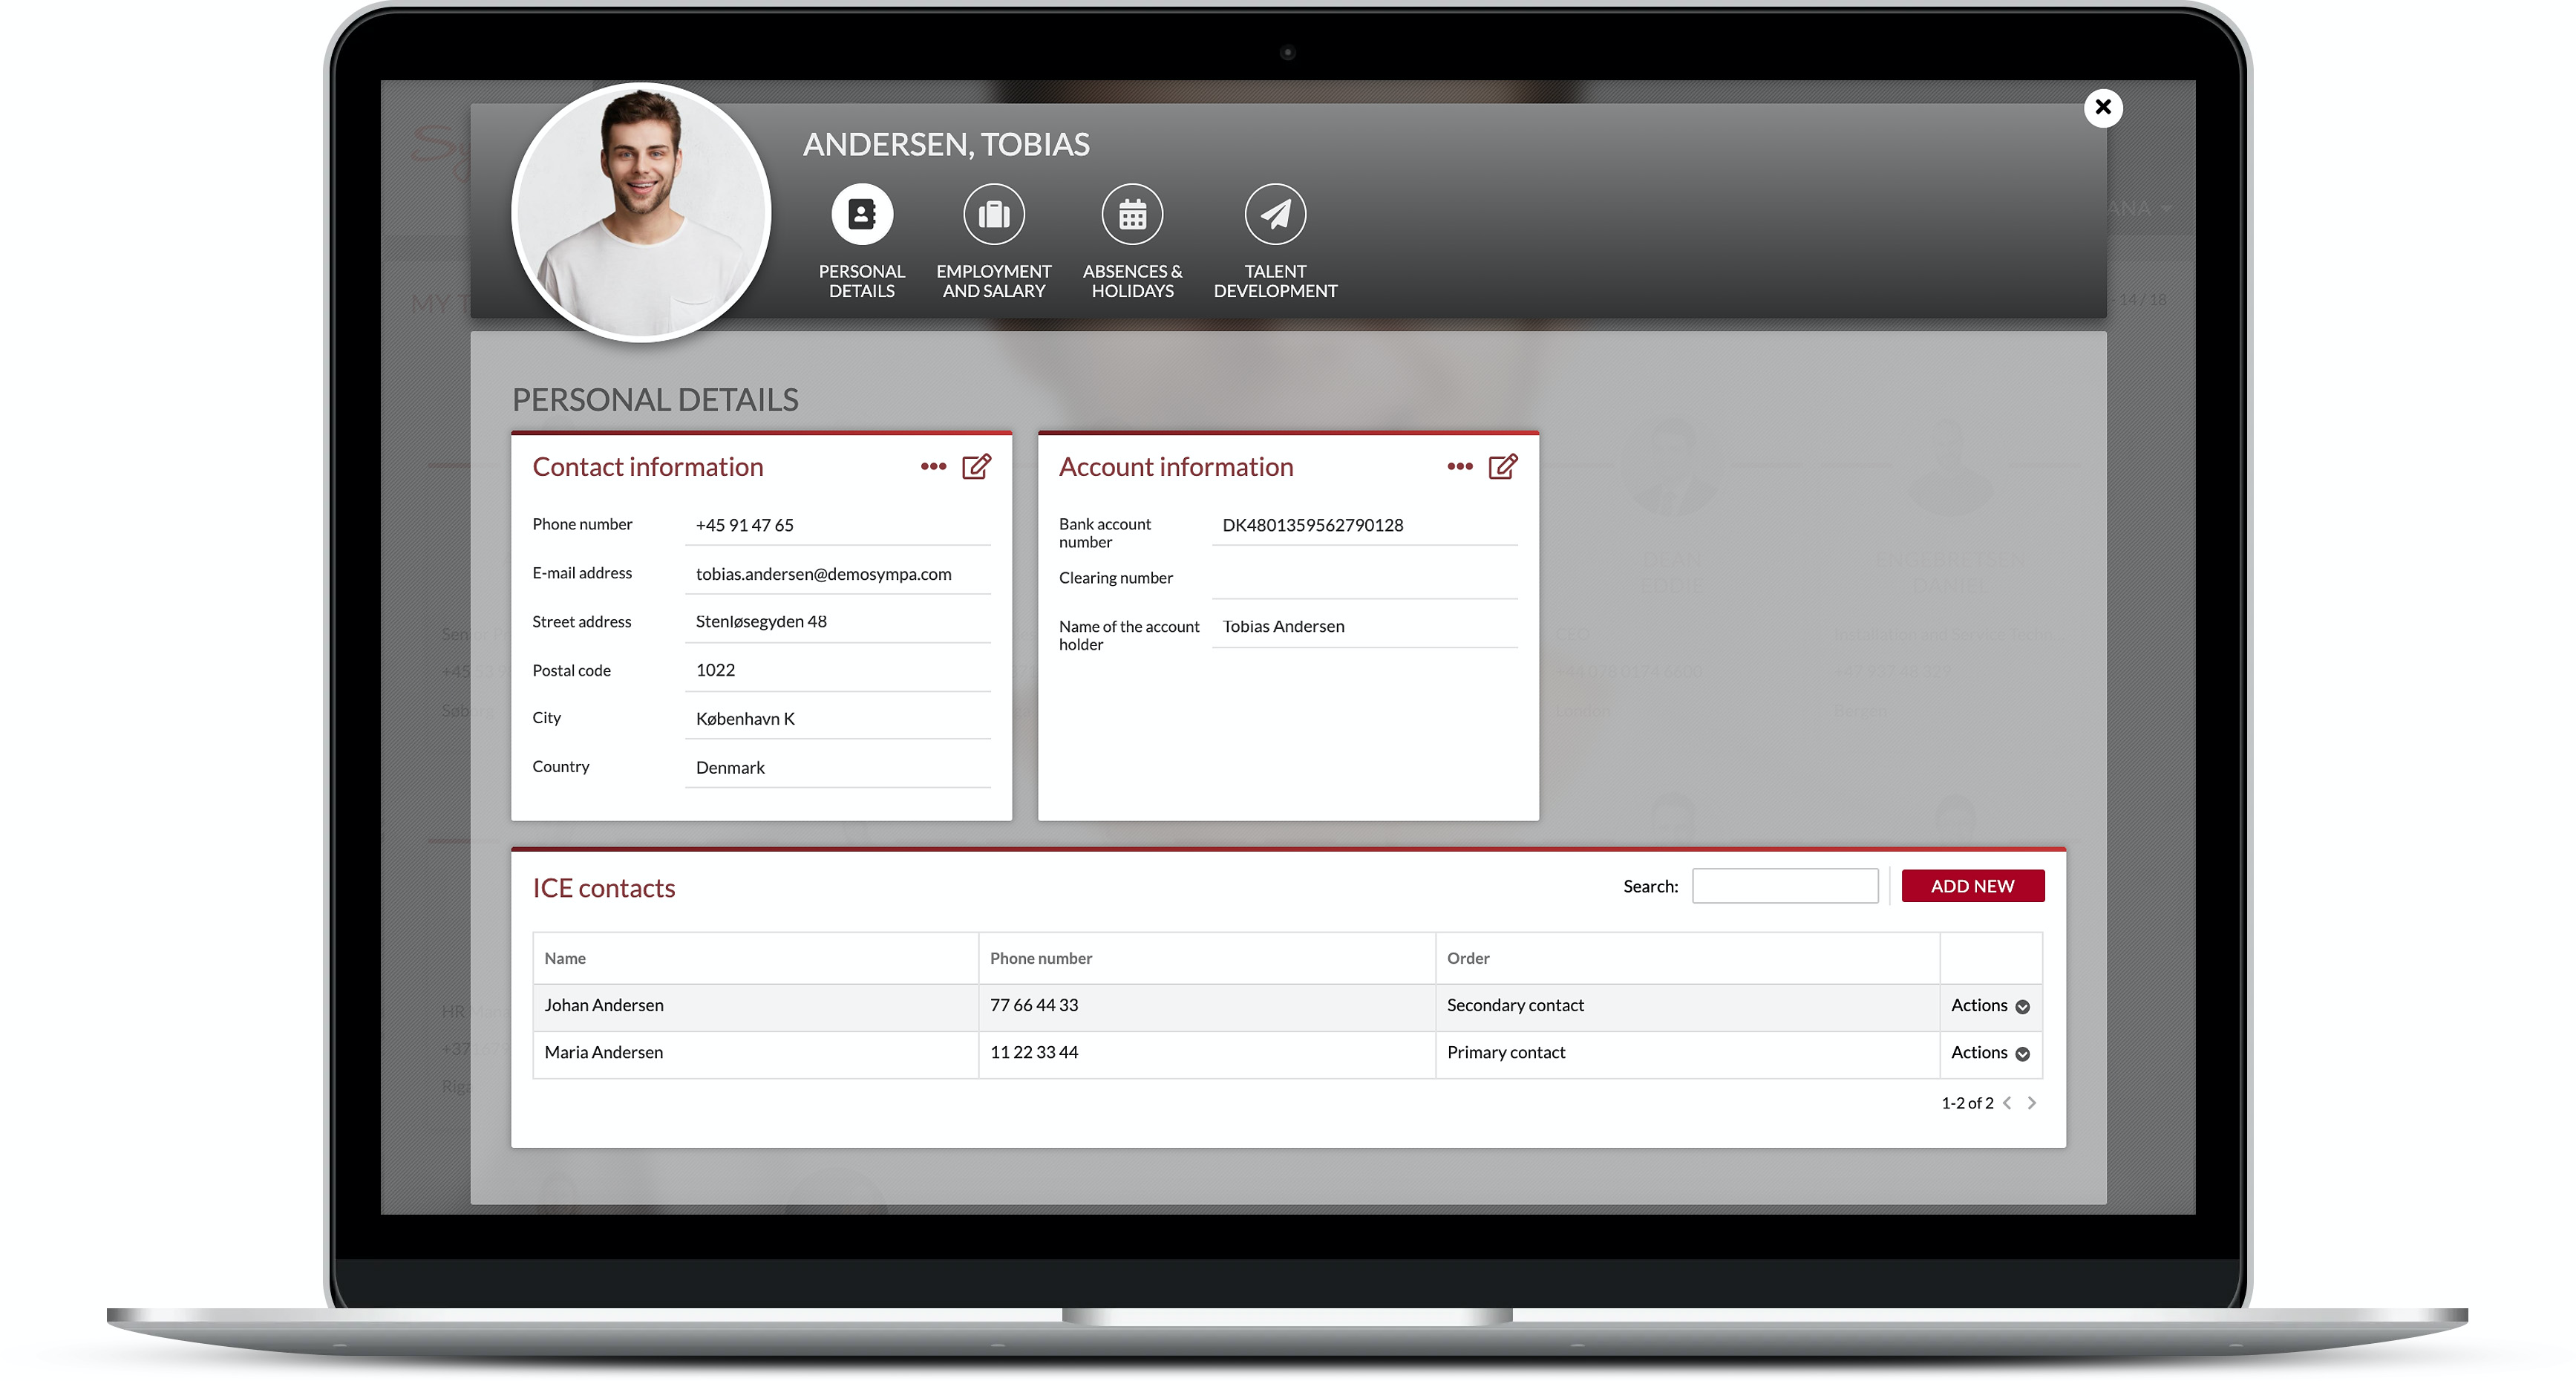Focus the ICE contacts Search field
2576x1381 pixels.
pos(1784,886)
